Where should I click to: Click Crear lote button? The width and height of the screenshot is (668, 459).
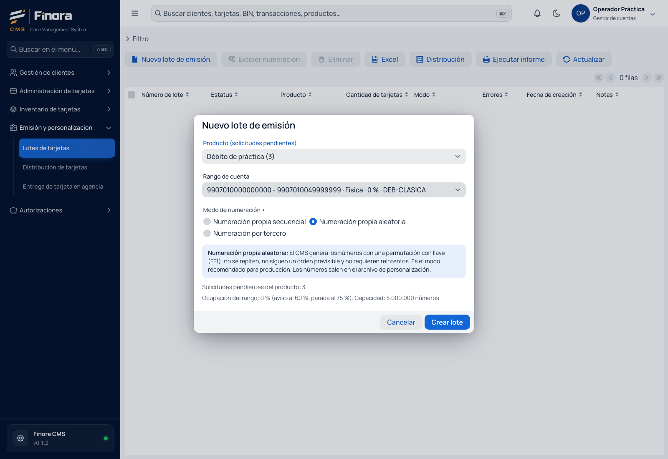coord(447,322)
